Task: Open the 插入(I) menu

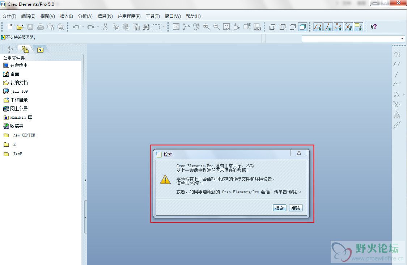Action: 67,16
